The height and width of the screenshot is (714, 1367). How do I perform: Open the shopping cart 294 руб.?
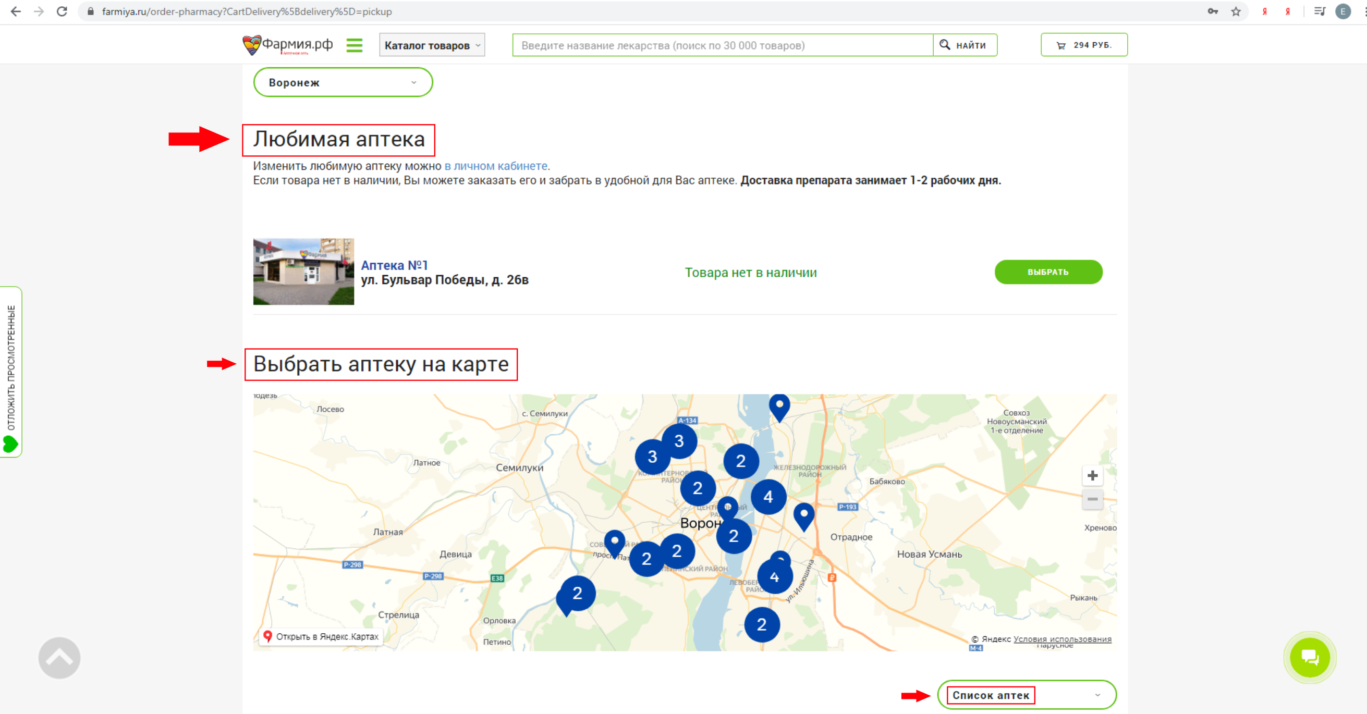click(1083, 45)
